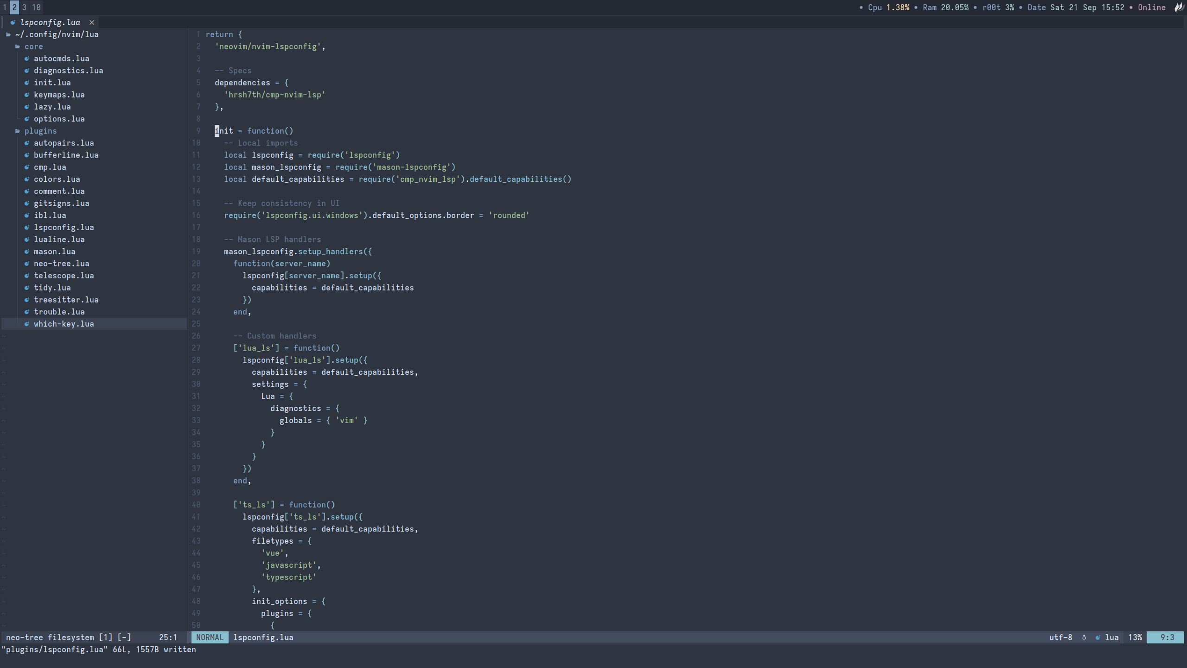This screenshot has height=668, width=1187.
Task: Open options.lua file
Action: [59, 119]
